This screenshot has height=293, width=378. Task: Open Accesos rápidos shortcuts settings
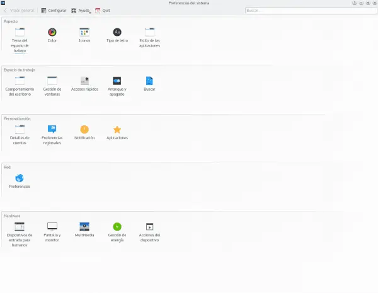pos(84,84)
